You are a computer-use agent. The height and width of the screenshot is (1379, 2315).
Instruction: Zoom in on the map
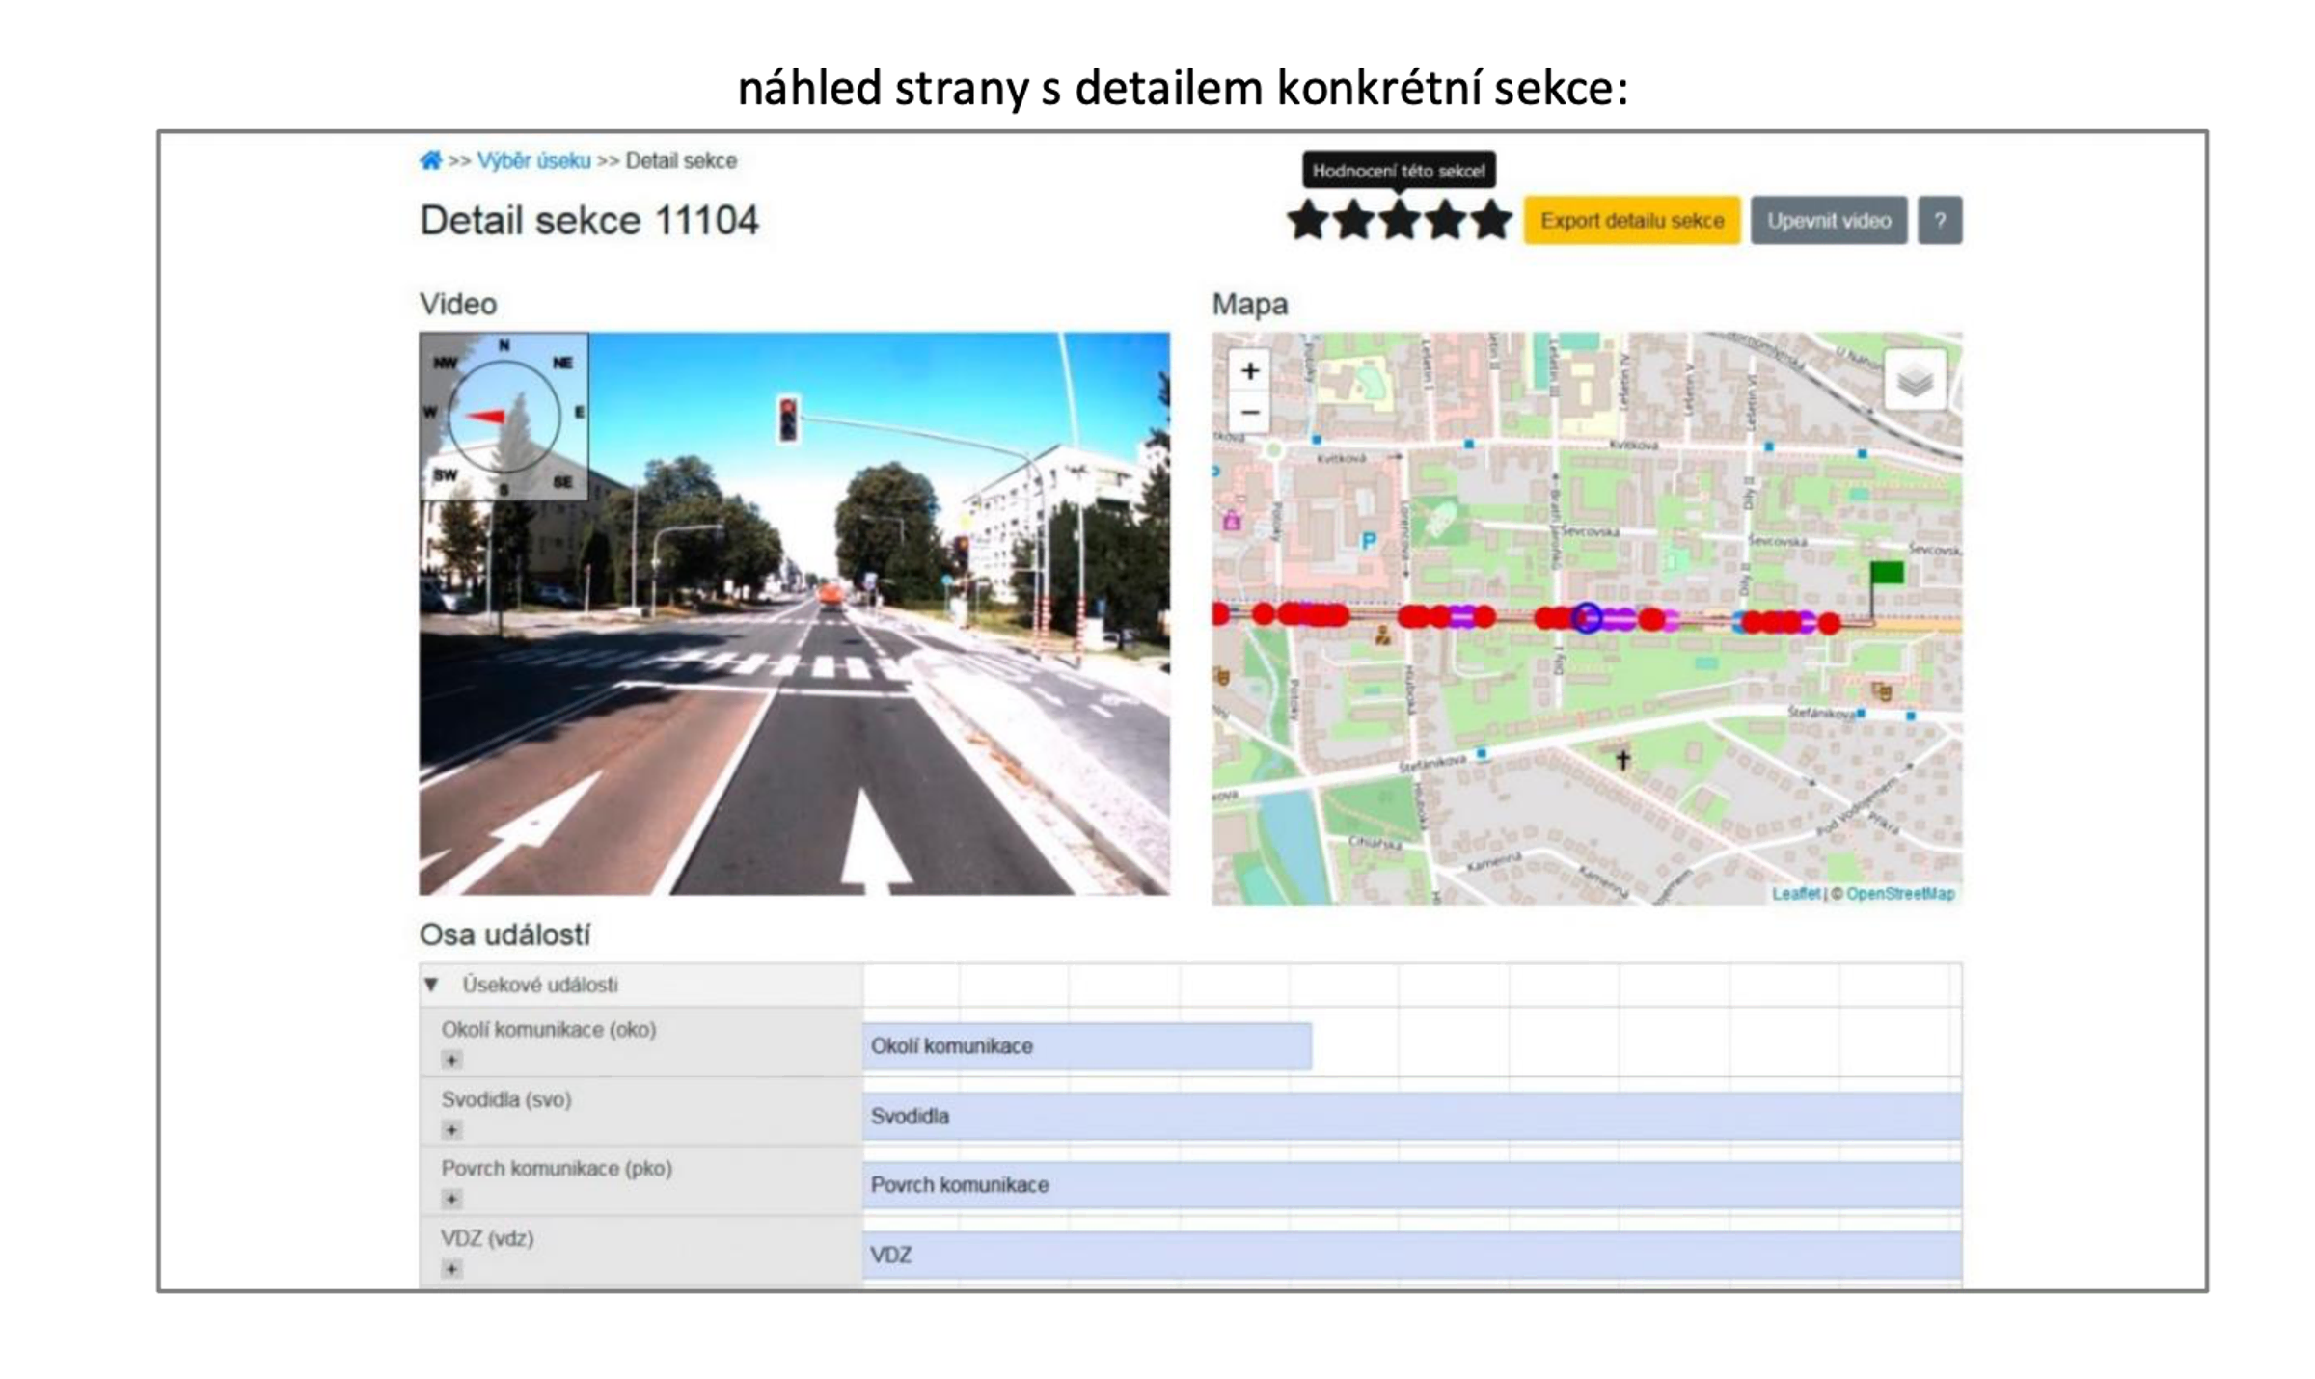click(1250, 370)
